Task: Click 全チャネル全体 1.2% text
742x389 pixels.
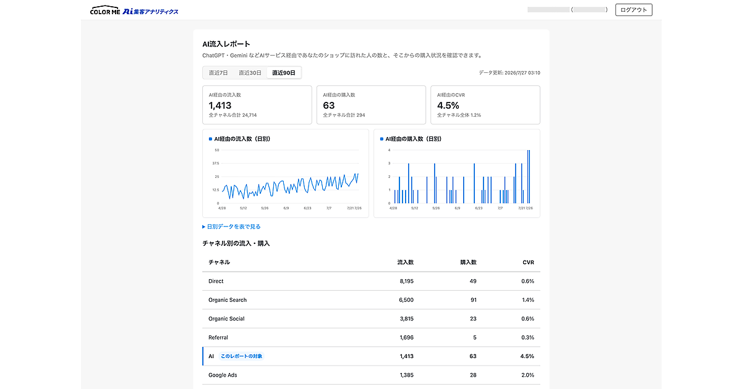Action: click(x=459, y=115)
